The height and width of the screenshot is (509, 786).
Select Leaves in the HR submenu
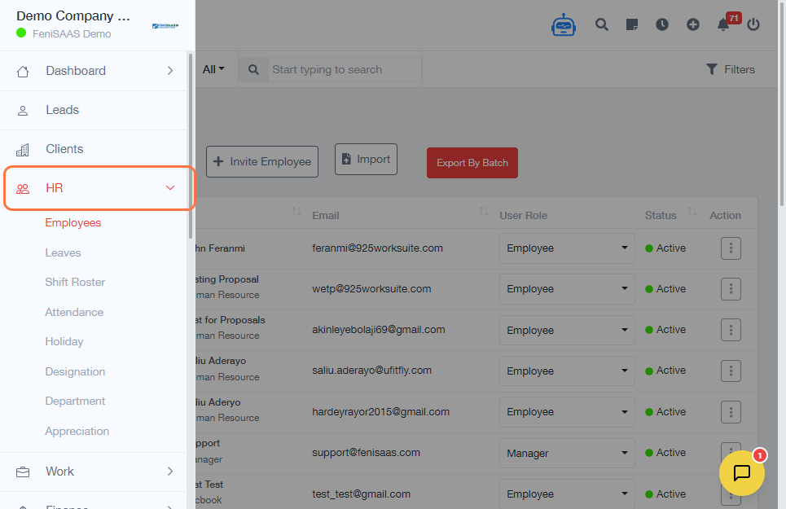click(x=63, y=252)
